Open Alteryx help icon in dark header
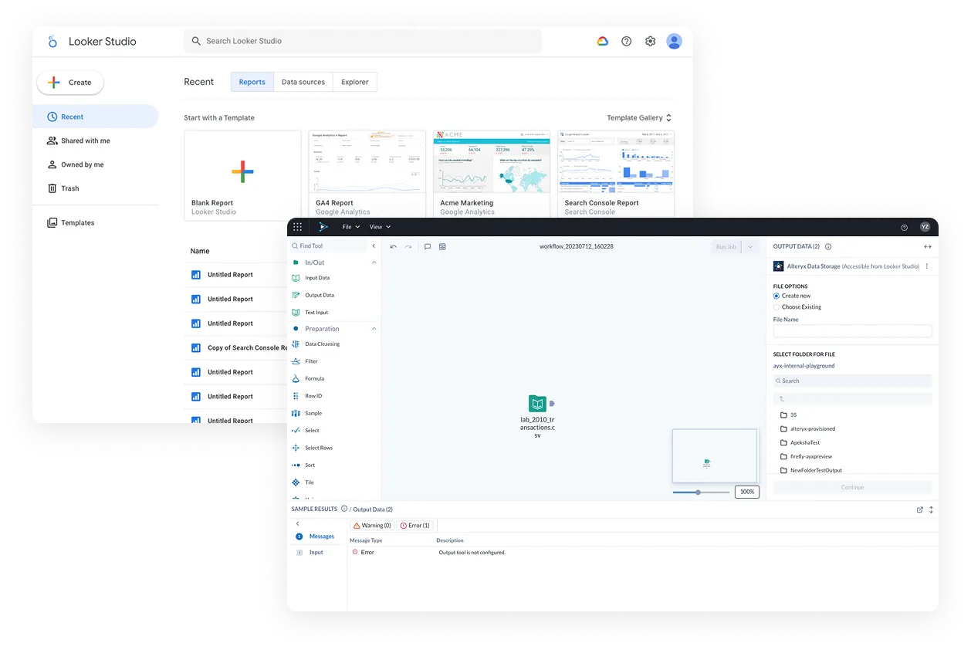 905,227
